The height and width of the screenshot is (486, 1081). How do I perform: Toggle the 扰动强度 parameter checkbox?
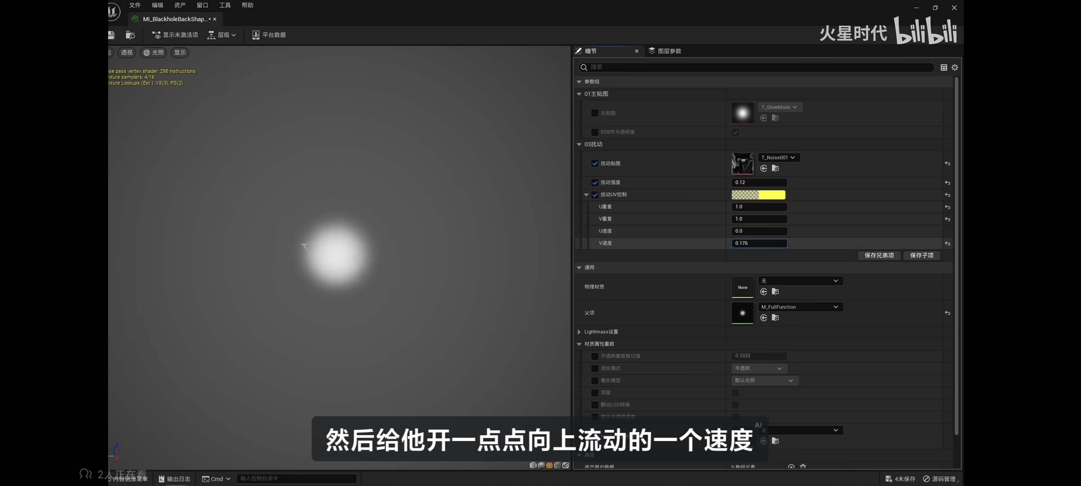pyautogui.click(x=595, y=183)
